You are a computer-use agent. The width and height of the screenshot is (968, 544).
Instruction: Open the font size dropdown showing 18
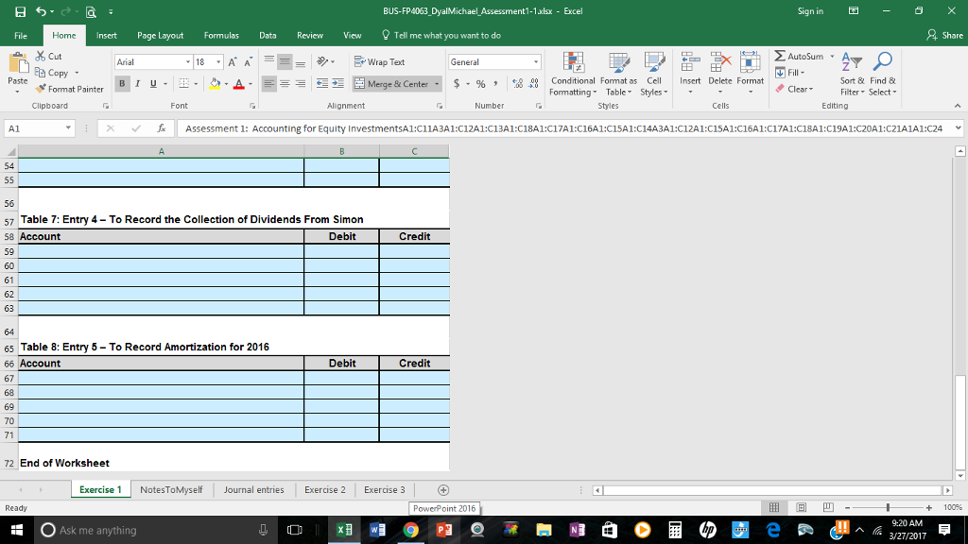(x=218, y=62)
